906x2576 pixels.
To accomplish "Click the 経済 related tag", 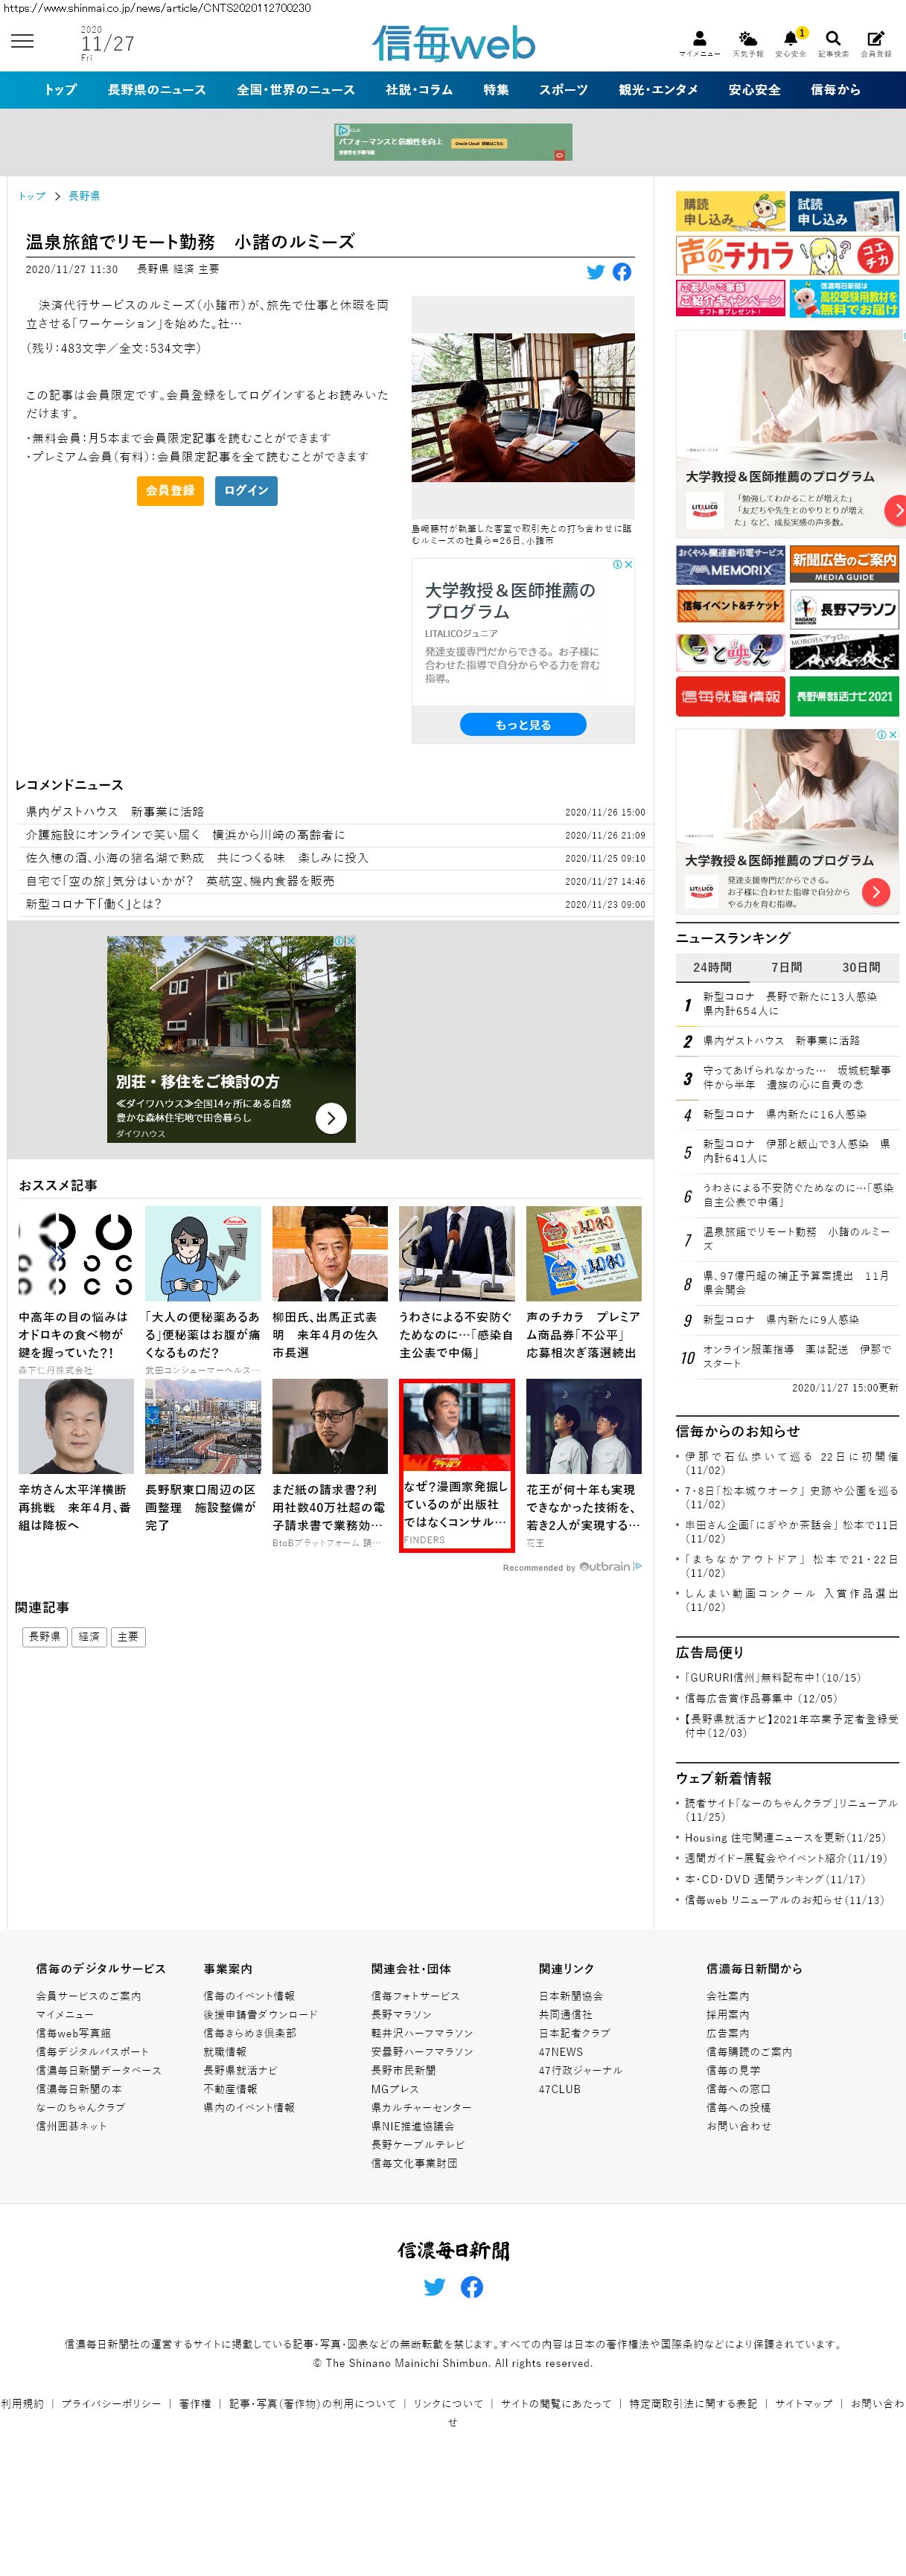I will pyautogui.click(x=89, y=1637).
